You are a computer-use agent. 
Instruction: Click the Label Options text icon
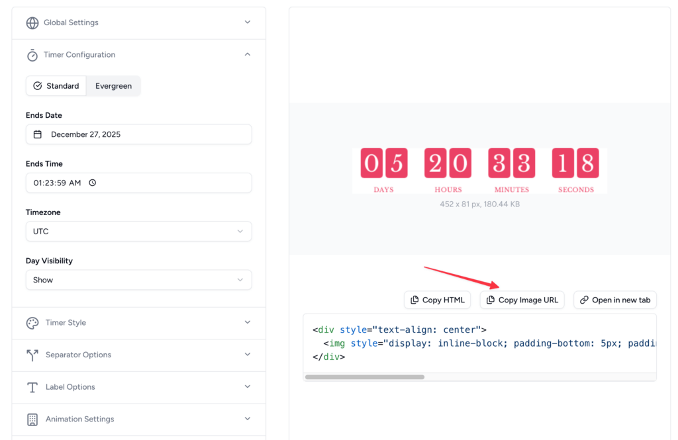[32, 387]
